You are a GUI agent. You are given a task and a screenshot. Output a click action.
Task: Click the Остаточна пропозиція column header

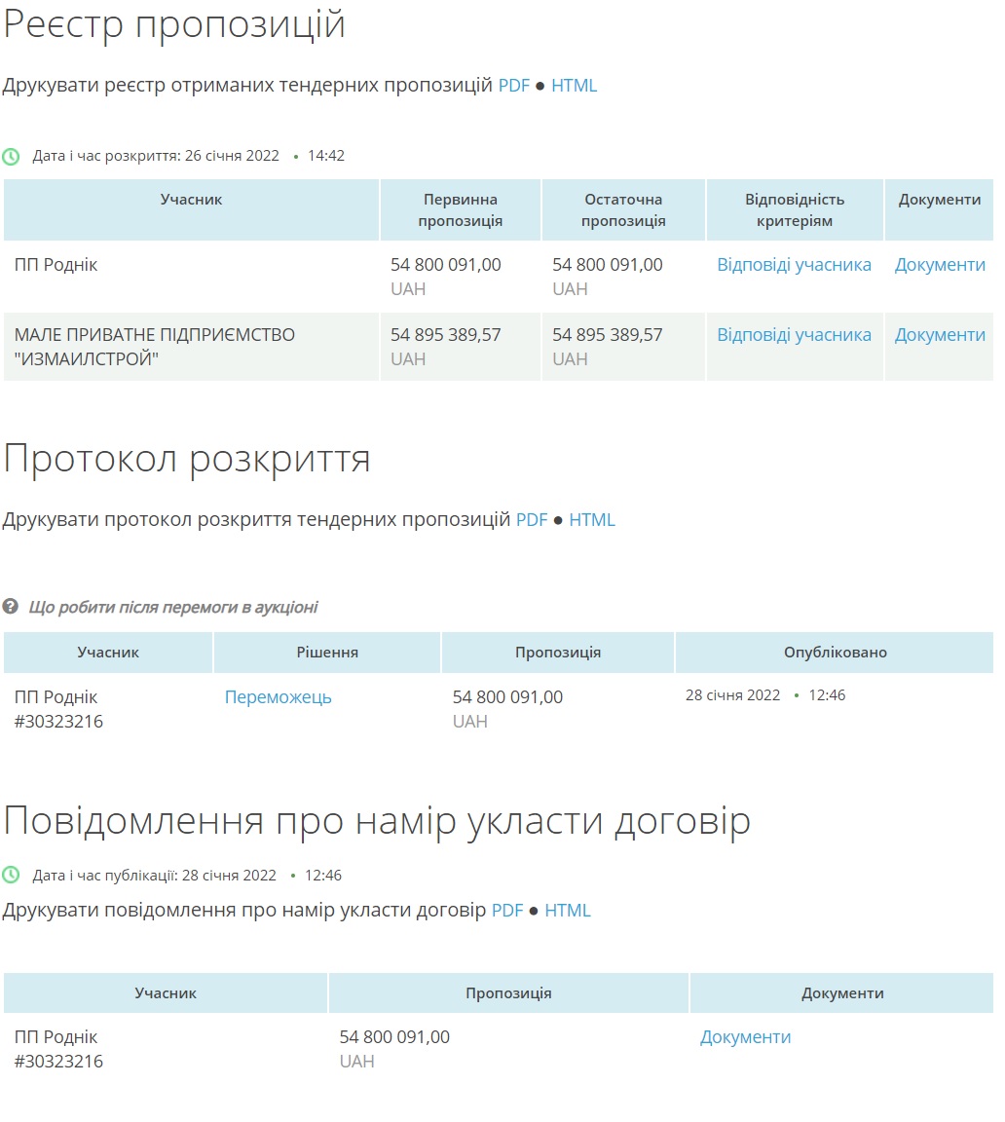(623, 210)
